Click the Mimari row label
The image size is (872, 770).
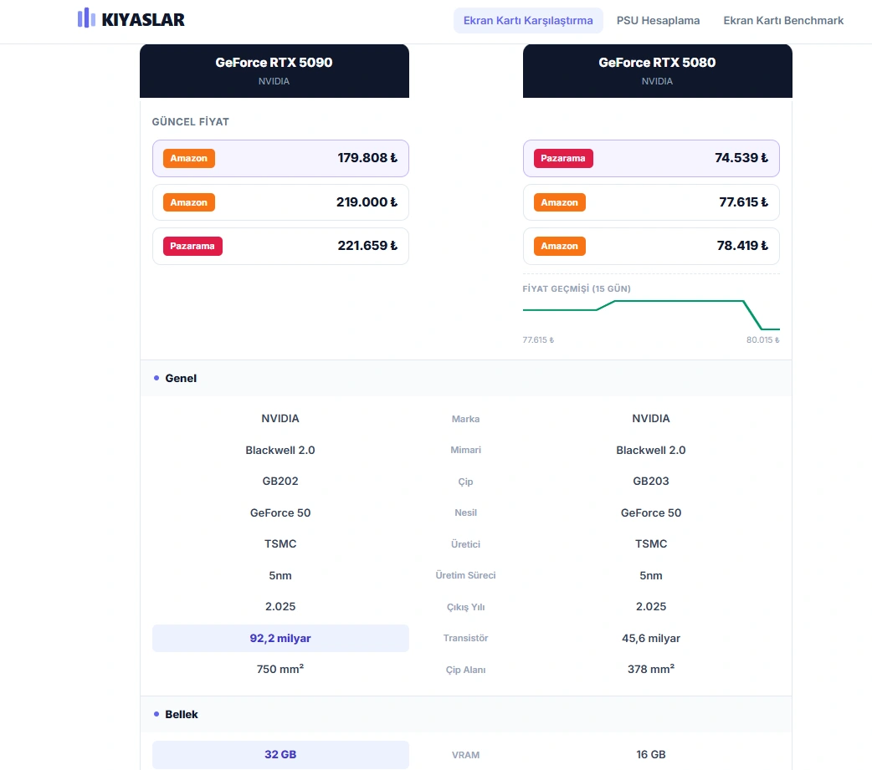pyautogui.click(x=465, y=450)
